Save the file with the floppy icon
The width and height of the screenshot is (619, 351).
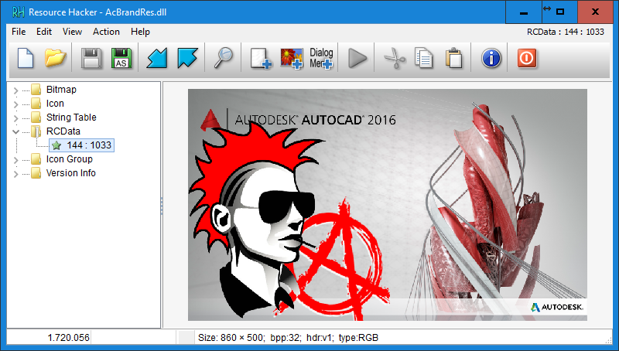[x=91, y=58]
